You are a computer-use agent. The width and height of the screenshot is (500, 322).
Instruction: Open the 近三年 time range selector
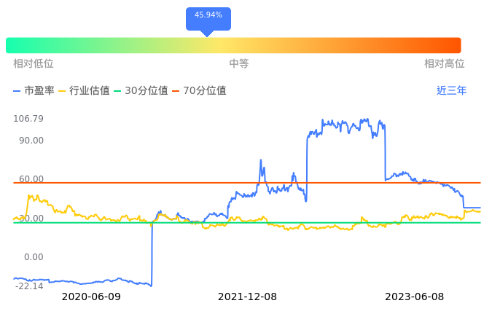[x=451, y=91]
